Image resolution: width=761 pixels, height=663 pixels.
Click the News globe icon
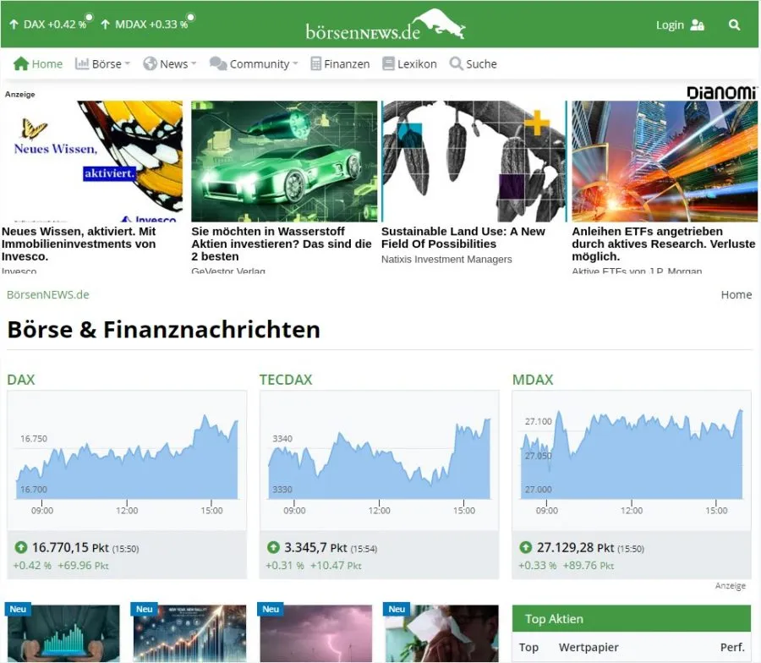(x=150, y=63)
